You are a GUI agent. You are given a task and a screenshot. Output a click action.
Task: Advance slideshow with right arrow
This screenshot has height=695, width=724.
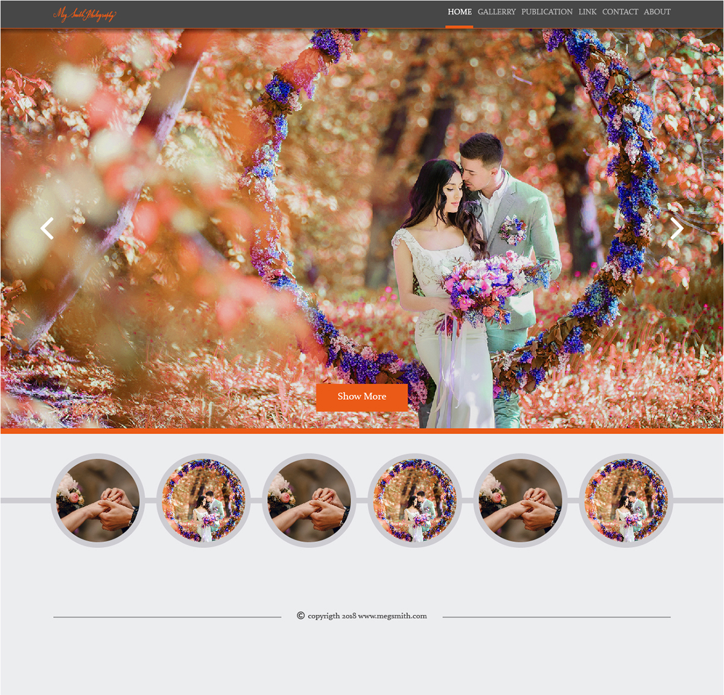click(677, 228)
